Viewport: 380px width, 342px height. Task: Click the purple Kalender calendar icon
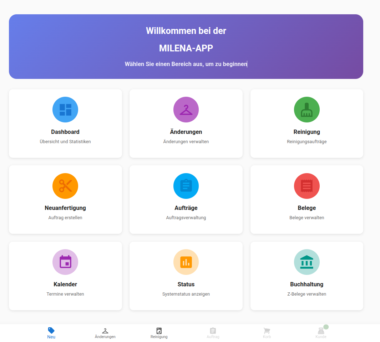pyautogui.click(x=65, y=262)
